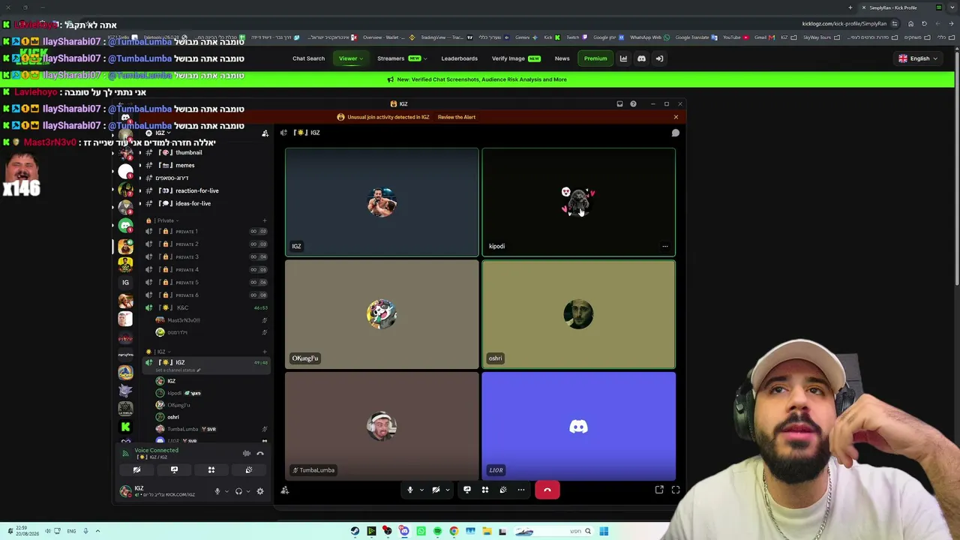Image resolution: width=960 pixels, height=540 pixels.
Task: Collapse the Private channel category
Action: tap(166, 220)
